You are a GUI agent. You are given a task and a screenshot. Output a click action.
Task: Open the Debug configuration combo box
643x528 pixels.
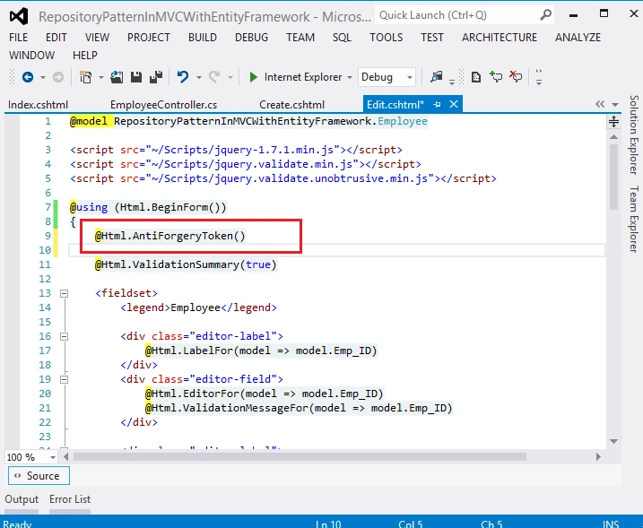(x=387, y=77)
